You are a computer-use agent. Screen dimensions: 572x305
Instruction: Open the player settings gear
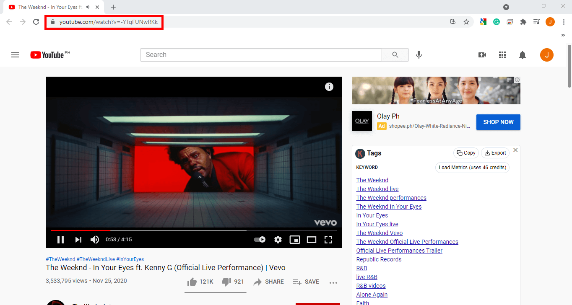tap(278, 240)
